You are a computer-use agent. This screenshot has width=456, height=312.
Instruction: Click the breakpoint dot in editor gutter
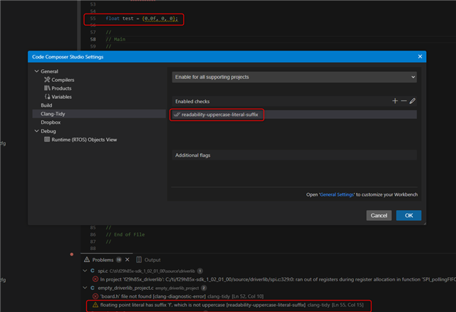click(71, 254)
